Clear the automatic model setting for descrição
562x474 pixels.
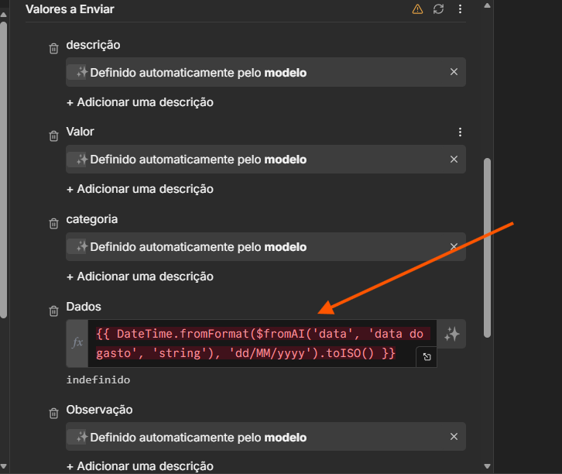pyautogui.click(x=454, y=72)
